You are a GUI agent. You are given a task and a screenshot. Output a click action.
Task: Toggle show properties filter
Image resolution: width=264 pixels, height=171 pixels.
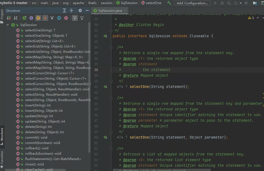pyautogui.click(x=31, y=18)
